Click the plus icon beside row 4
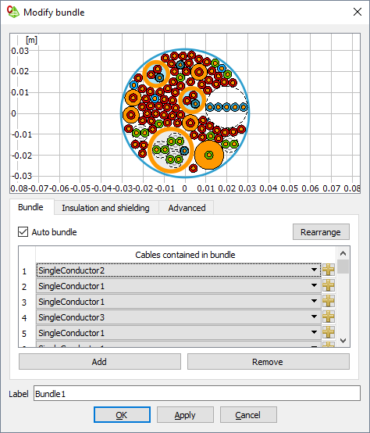Screen dimensions: 370x433 point(329,317)
